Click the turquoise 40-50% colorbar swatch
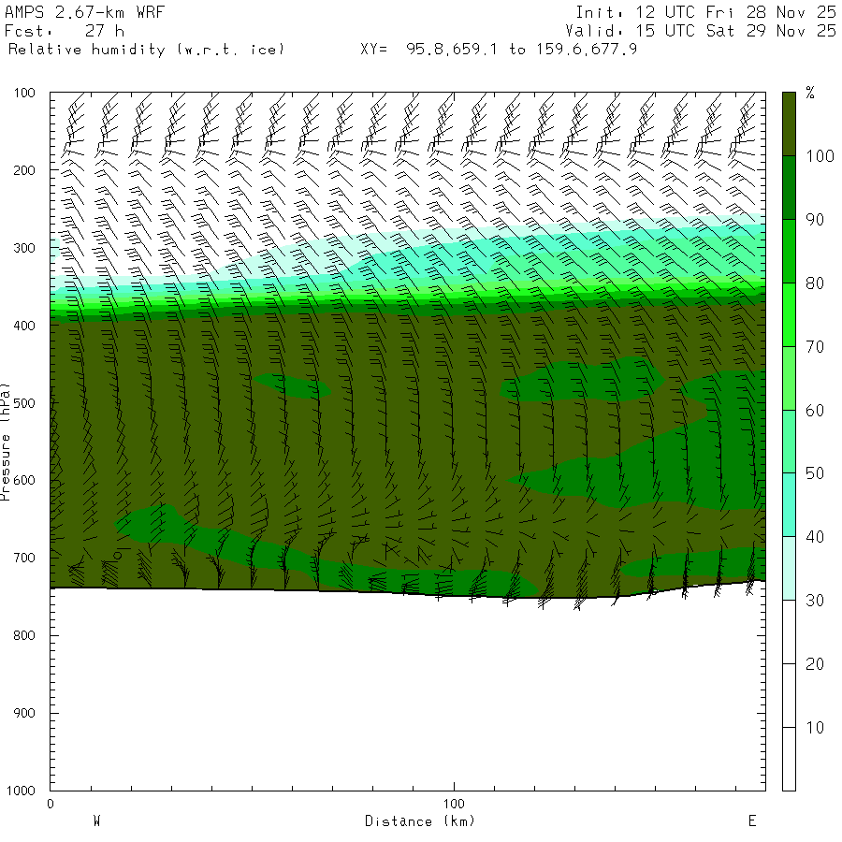842x842 pixels. (789, 505)
